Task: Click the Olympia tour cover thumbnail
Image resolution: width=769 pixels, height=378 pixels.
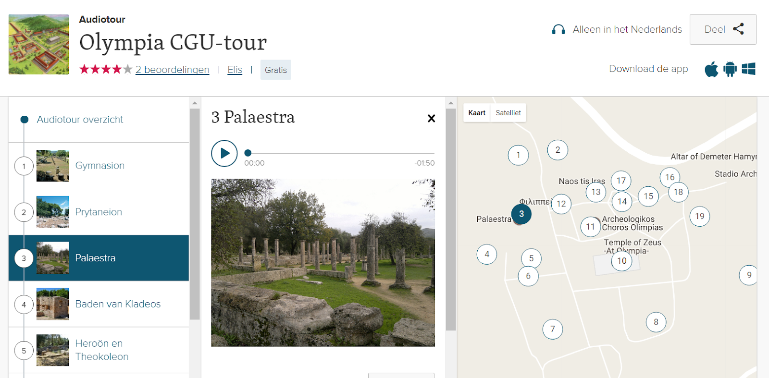Action: pos(38,44)
